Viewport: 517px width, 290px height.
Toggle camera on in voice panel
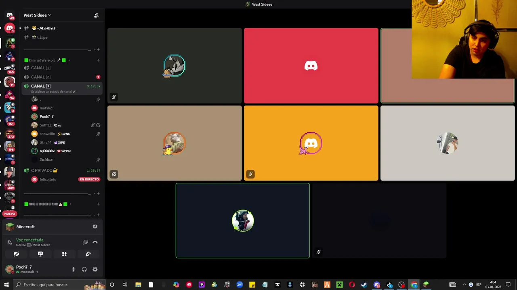click(16, 254)
